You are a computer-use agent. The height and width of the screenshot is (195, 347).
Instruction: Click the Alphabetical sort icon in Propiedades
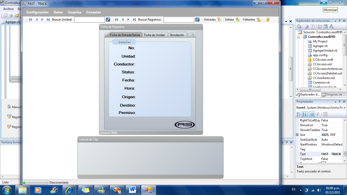304,114
